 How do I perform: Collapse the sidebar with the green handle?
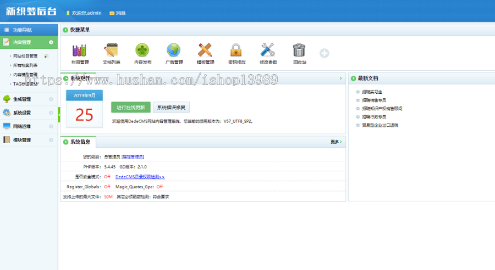pyautogui.click(x=59, y=114)
